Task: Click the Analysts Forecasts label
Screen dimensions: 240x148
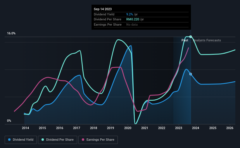Action: tap(207, 40)
